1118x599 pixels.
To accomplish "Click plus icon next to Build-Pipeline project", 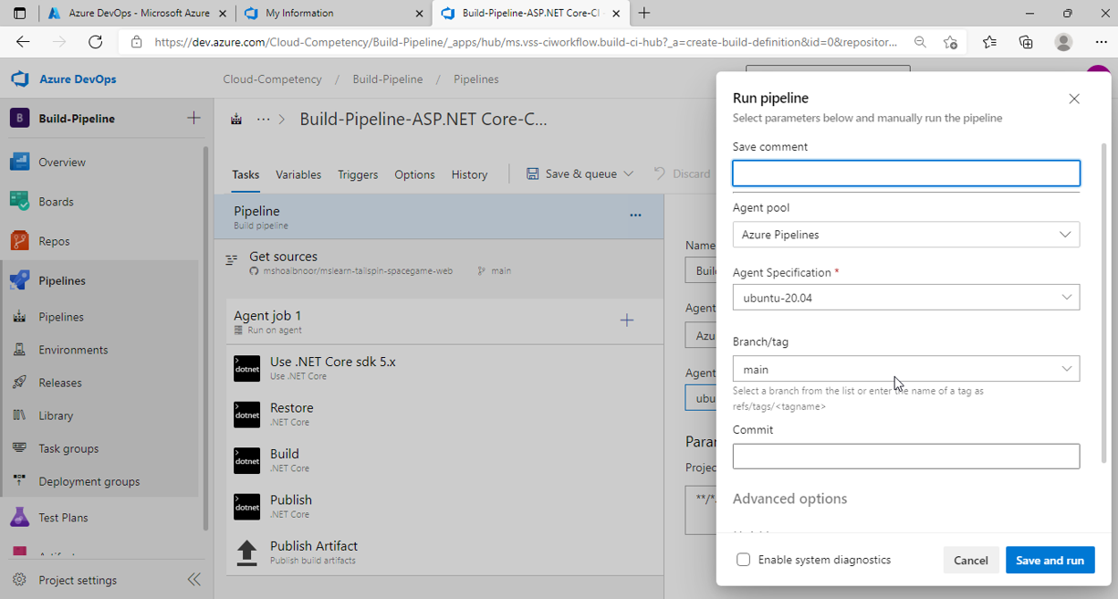I will tap(193, 119).
